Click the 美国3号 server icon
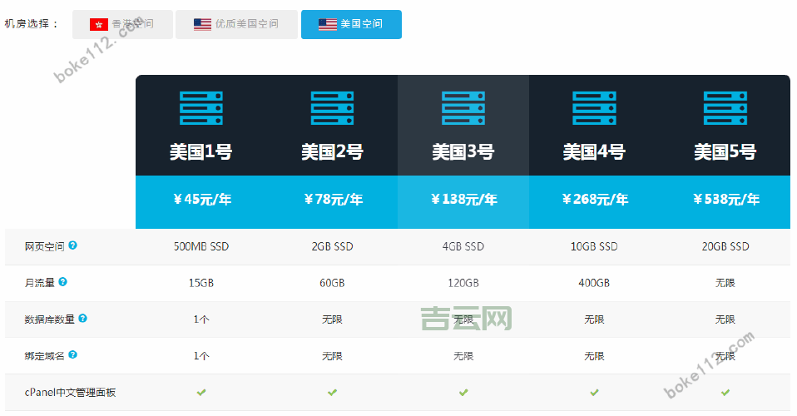The width and height of the screenshot is (797, 416). coord(463,108)
